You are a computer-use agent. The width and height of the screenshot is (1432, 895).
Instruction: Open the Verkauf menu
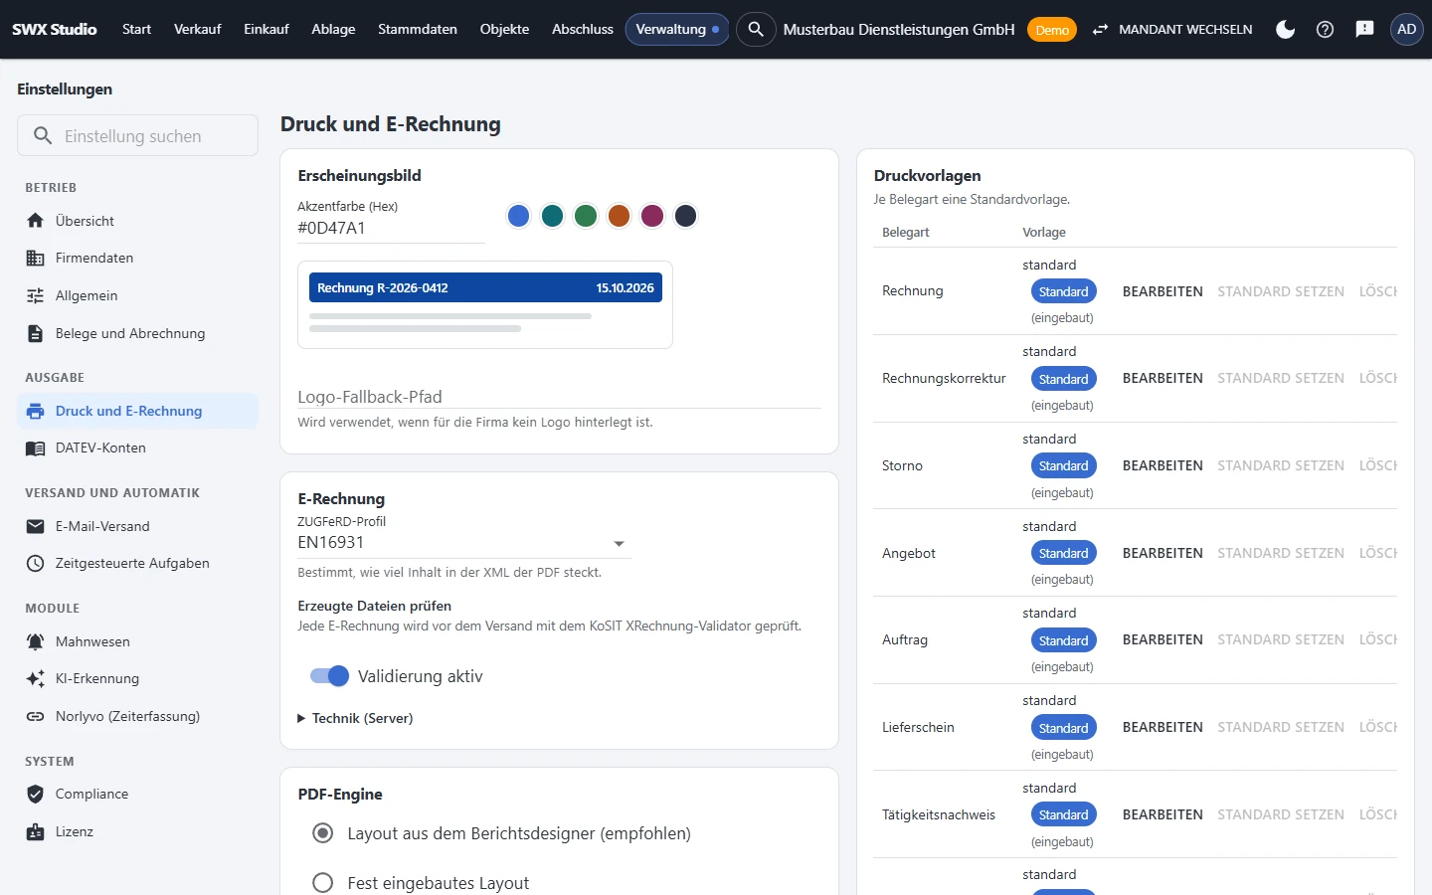pos(197,29)
